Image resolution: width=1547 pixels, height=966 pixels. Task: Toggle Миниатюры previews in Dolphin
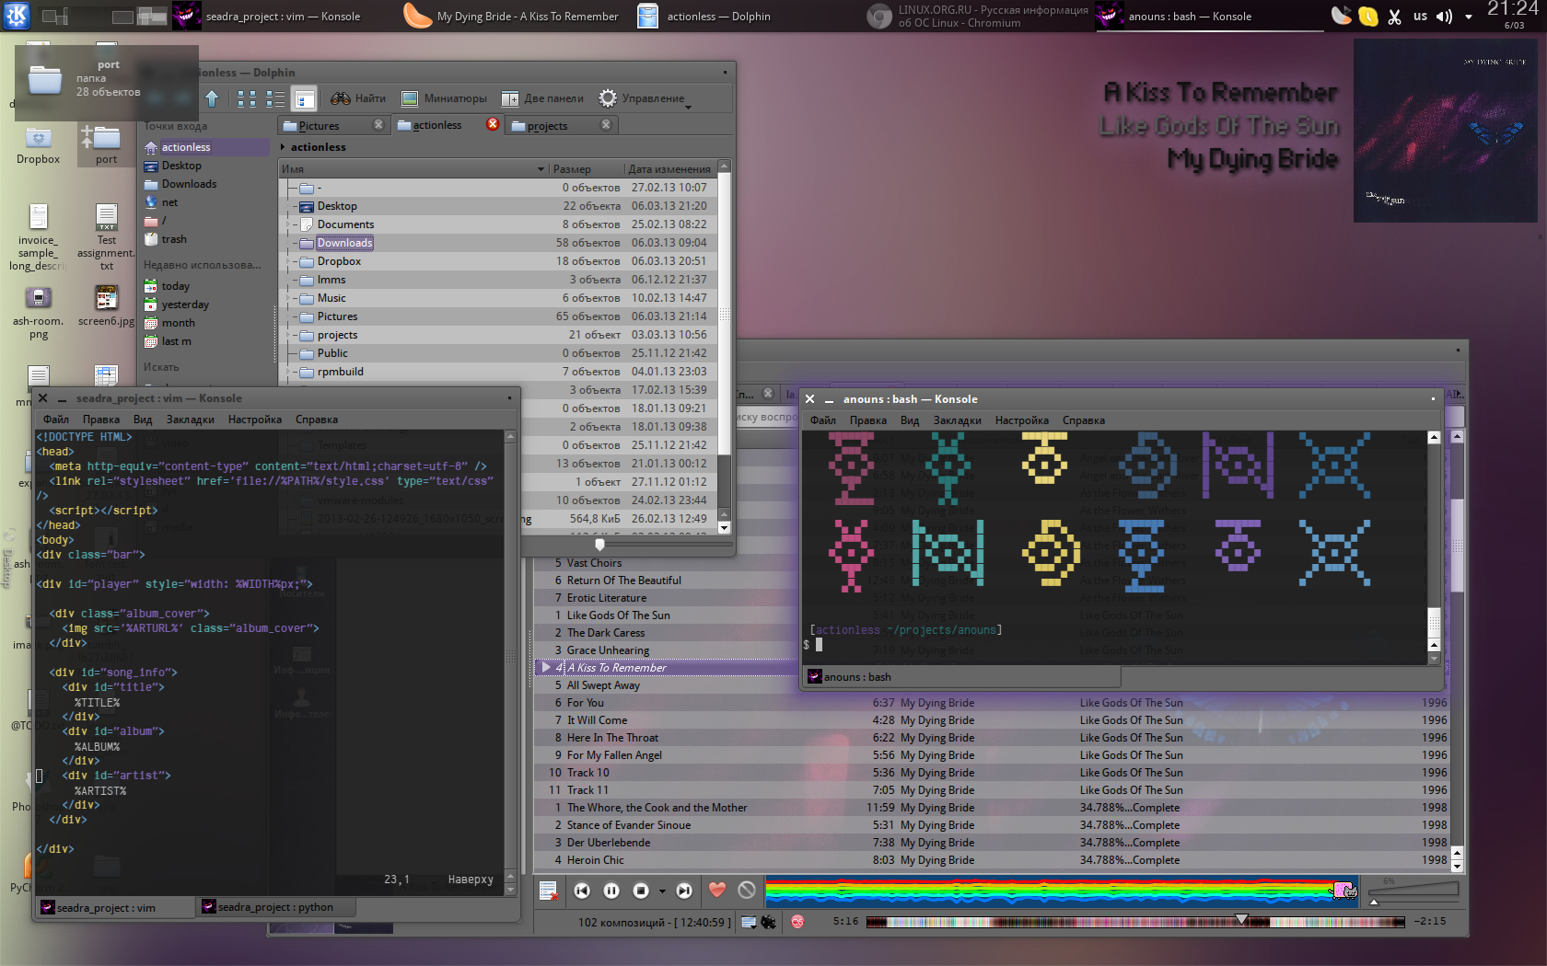[444, 98]
